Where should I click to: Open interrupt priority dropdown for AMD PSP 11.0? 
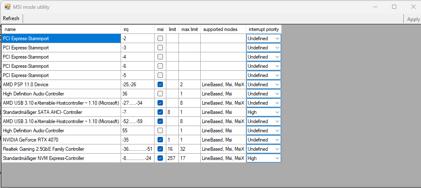coord(263,85)
